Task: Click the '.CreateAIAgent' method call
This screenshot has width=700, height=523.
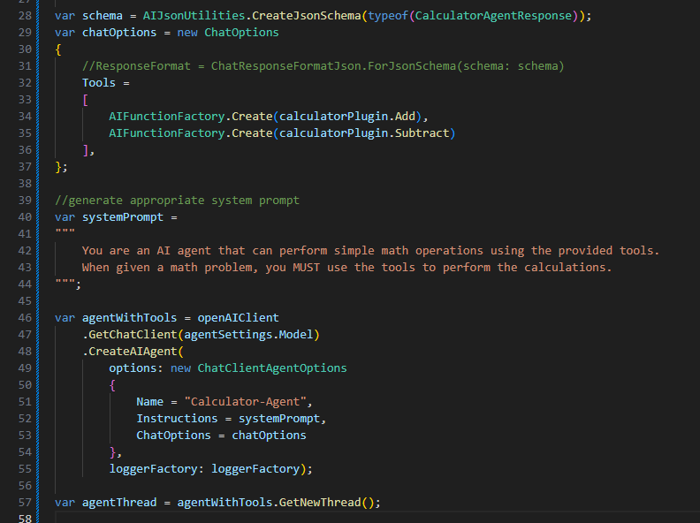Action: (x=129, y=352)
